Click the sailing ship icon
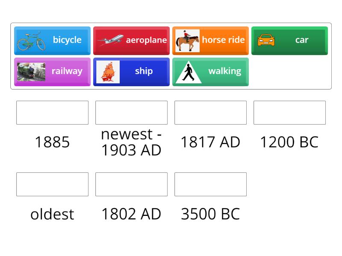Viewport: 342px width, 256px height. tap(108, 72)
